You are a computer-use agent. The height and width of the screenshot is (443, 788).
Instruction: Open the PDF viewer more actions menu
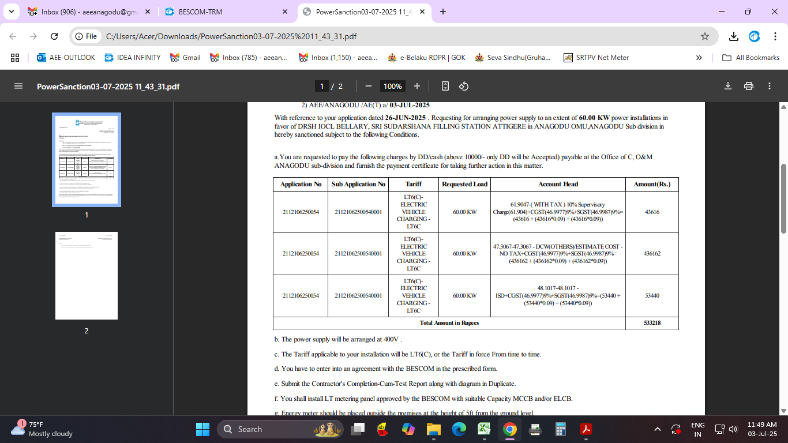[x=770, y=86]
